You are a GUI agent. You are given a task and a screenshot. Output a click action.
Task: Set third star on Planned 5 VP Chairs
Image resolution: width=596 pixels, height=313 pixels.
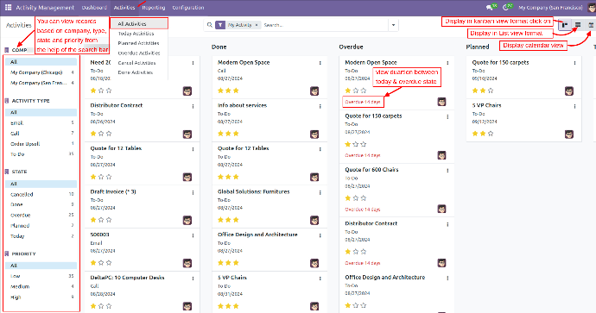(x=491, y=134)
